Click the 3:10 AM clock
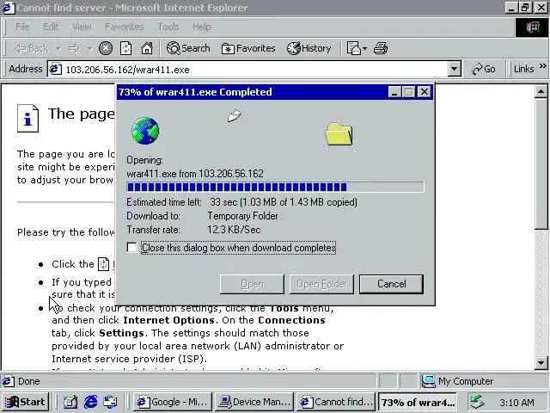This screenshot has width=550, height=413. (516, 403)
